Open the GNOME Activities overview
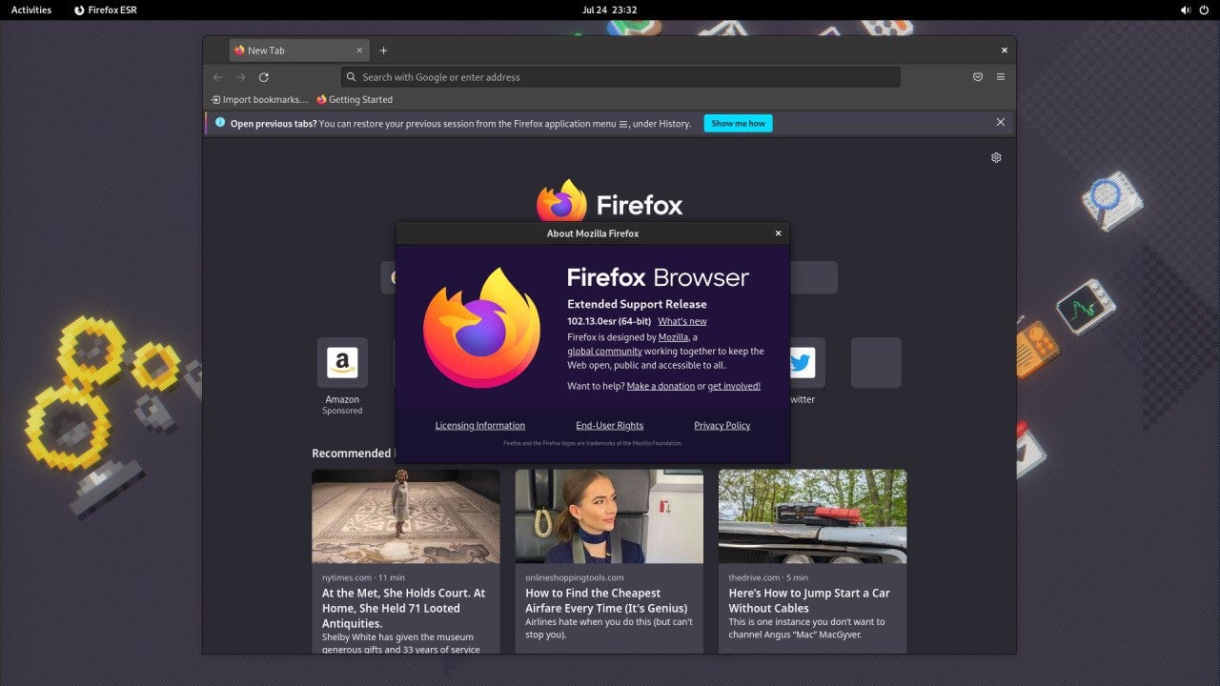Screen dimensions: 1220x686 coord(31,10)
